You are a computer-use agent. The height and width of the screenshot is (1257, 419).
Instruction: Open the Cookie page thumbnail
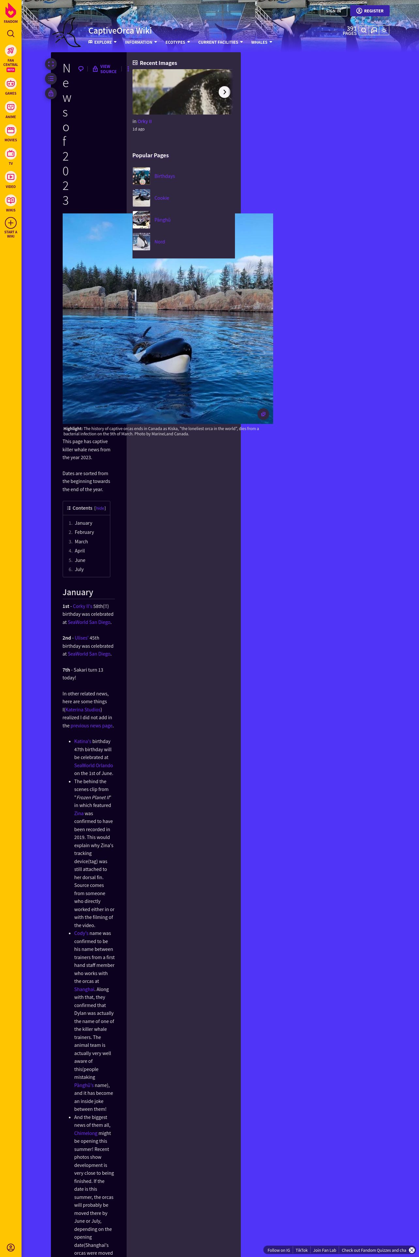[x=141, y=198]
